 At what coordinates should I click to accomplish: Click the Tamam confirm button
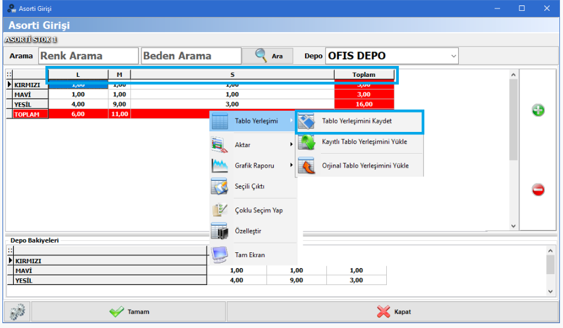[x=128, y=312]
